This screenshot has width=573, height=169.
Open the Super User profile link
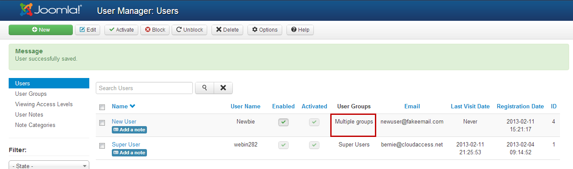coord(126,144)
